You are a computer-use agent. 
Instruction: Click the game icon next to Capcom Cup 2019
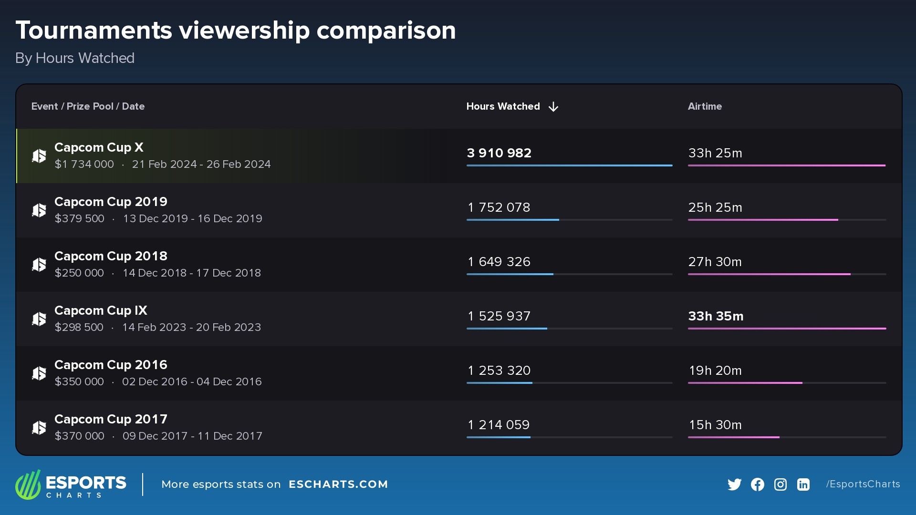pos(40,210)
